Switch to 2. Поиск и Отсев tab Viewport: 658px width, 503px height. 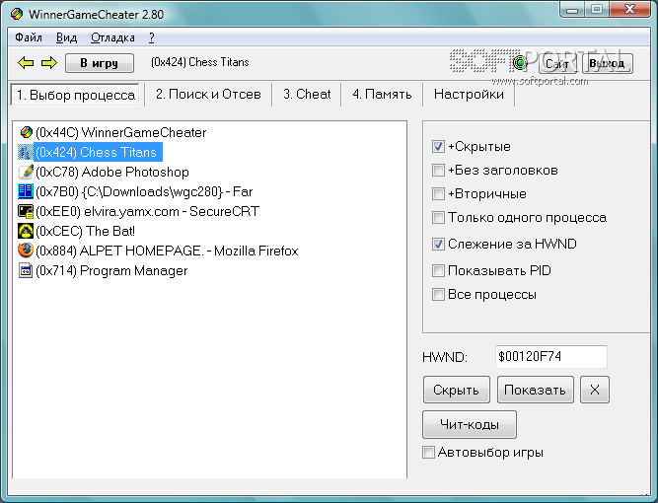click(208, 94)
